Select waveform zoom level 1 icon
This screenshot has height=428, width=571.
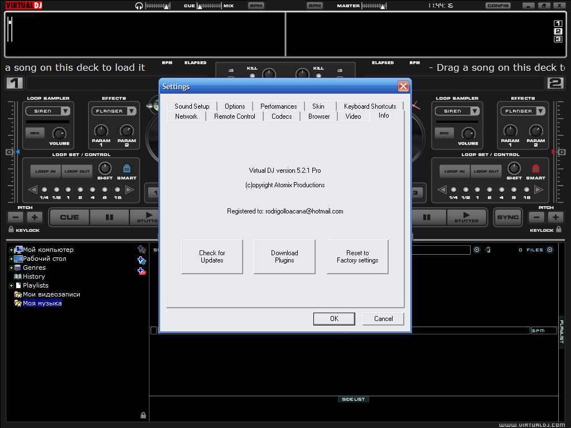click(558, 23)
